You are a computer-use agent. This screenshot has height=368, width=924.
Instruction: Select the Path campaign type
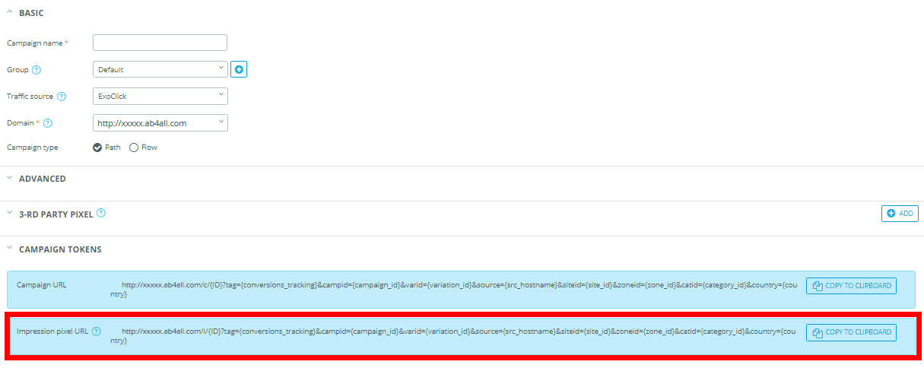pyautogui.click(x=106, y=148)
